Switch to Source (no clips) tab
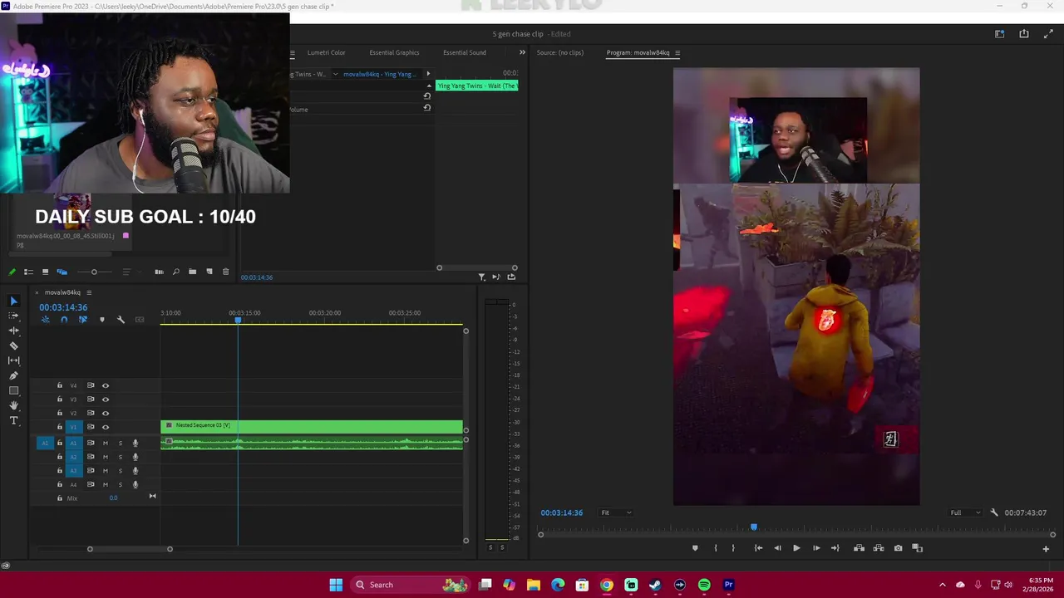 point(560,52)
